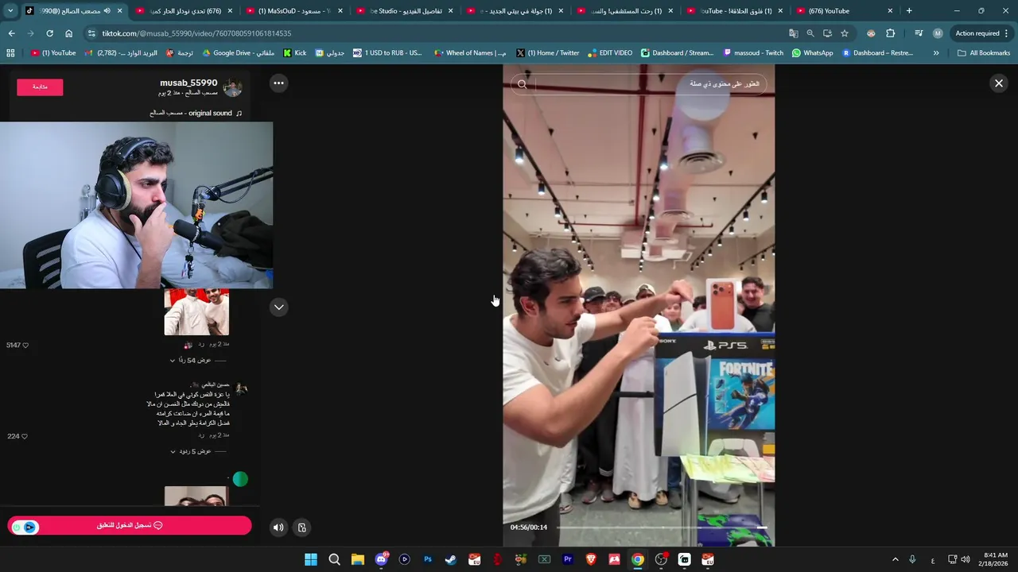This screenshot has width=1018, height=572.
Task: Open Photoshop from the taskbar
Action: [x=428, y=559]
